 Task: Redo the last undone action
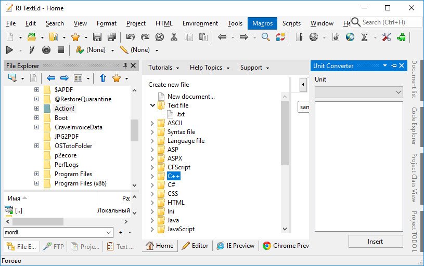click(x=145, y=37)
